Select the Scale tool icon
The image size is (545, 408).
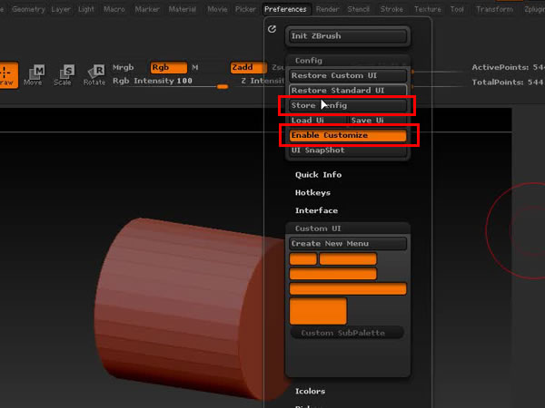click(63, 75)
